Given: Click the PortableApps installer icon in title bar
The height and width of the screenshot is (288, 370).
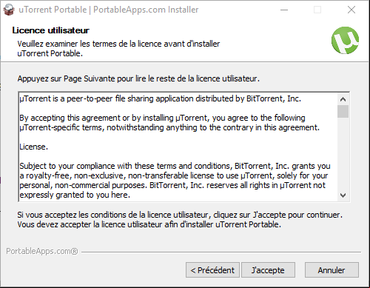Looking at the screenshot, I should 9,10.
